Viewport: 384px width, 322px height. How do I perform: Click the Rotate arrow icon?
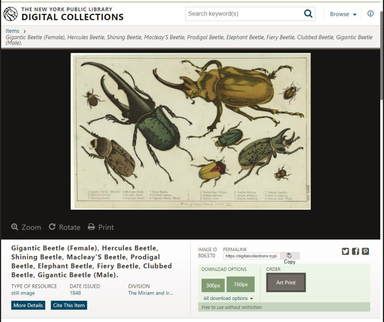point(52,227)
